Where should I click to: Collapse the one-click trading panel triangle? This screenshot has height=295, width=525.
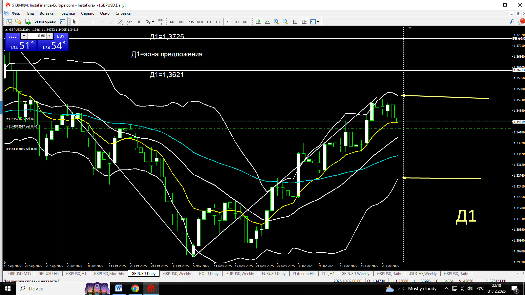tap(7, 30)
